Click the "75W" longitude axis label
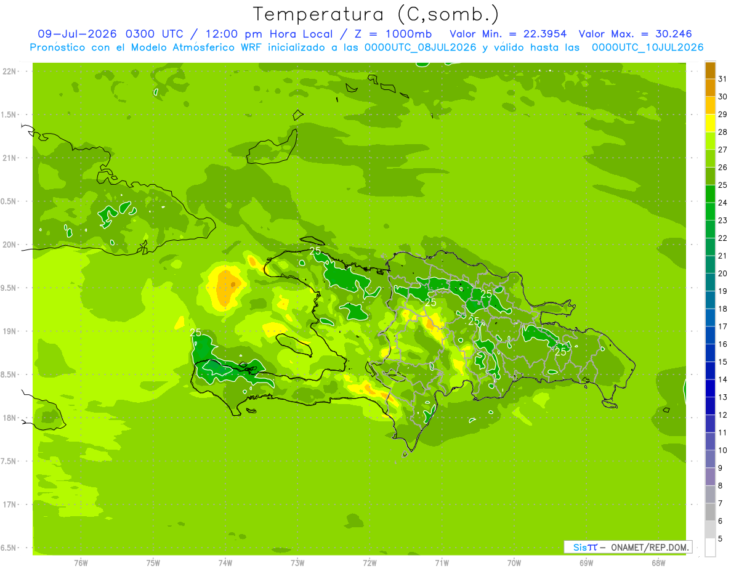 pos(153,563)
